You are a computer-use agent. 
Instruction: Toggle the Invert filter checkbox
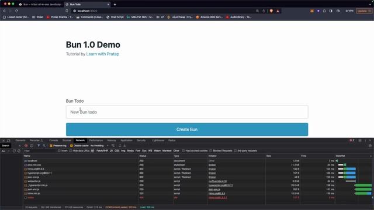pyautogui.click(x=59, y=150)
